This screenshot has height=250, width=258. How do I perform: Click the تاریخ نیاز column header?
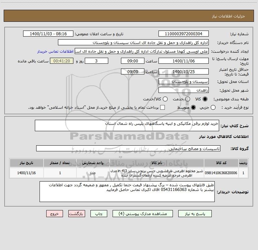(26, 163)
